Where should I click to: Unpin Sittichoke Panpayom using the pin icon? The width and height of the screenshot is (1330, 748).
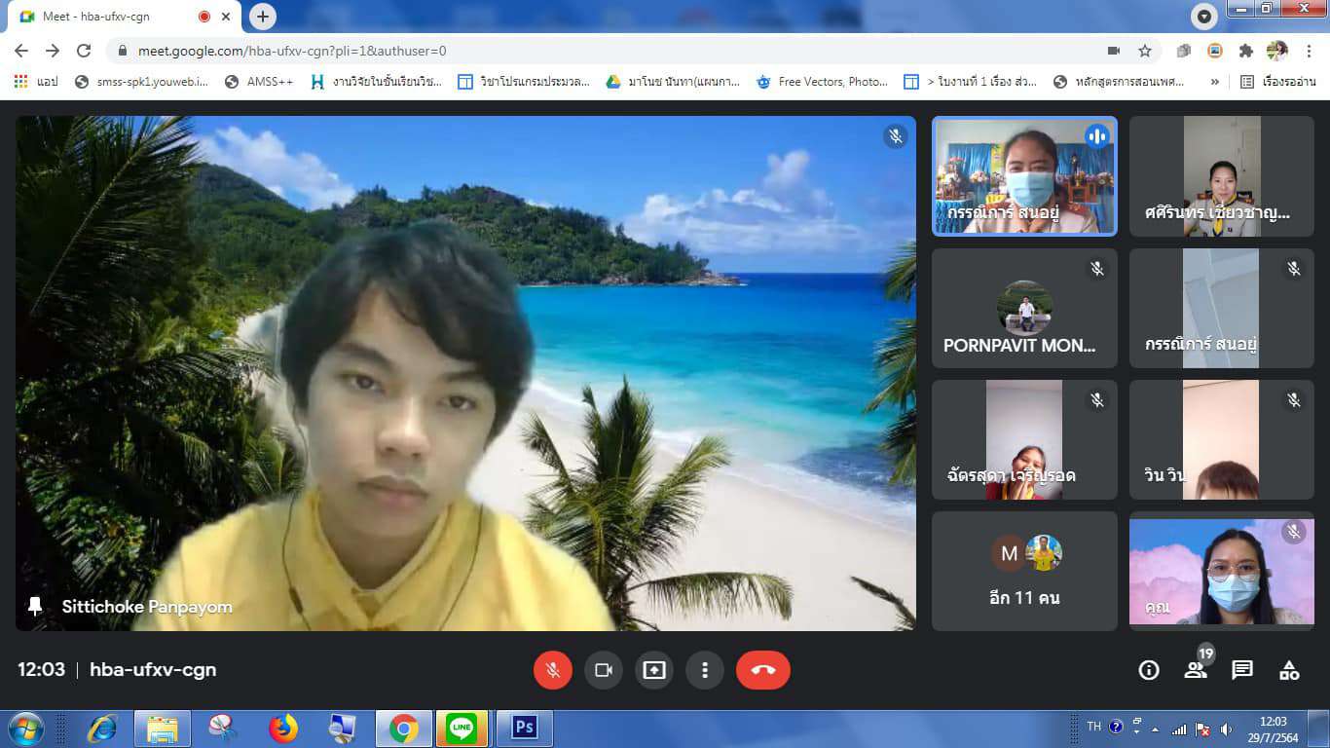[35, 607]
